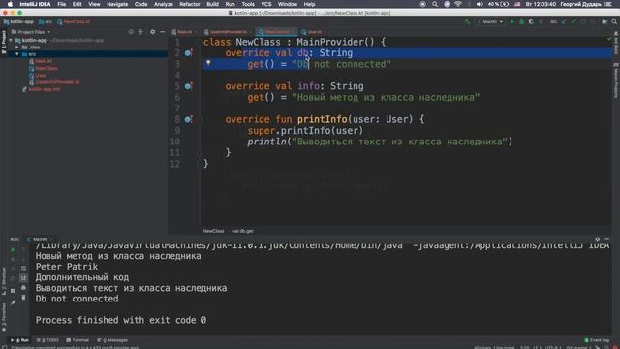Open Search Everywhere magnifier in IDE toolbar
Viewport: 620px width, 349px height.
pos(614,22)
